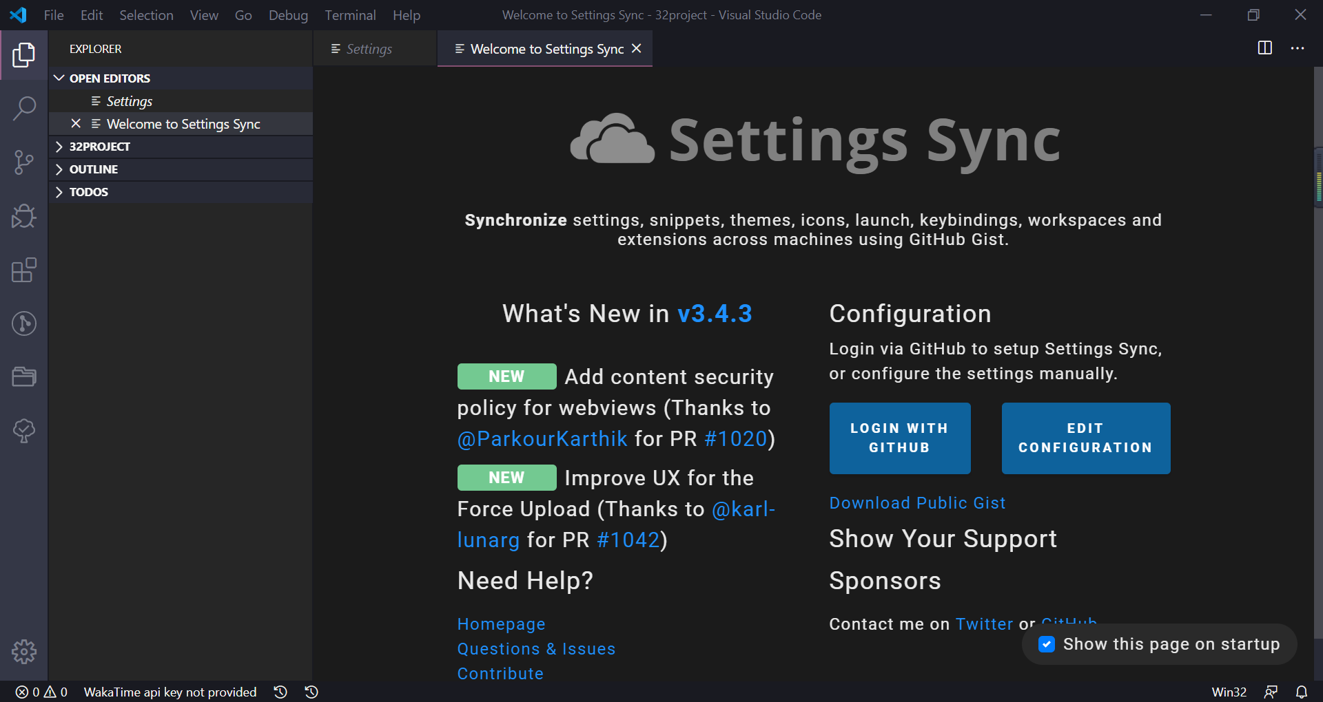Image resolution: width=1323 pixels, height=702 pixels.
Task: Open the Homepage link
Action: (501, 624)
